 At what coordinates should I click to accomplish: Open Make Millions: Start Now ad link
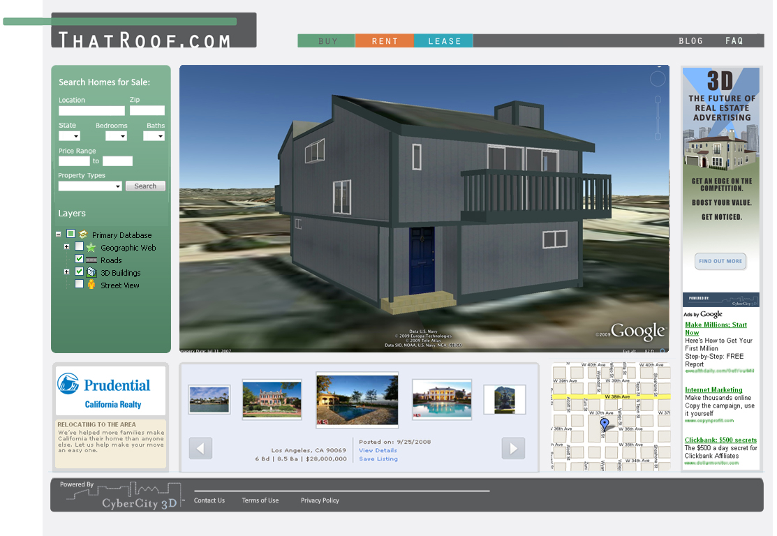tap(716, 329)
